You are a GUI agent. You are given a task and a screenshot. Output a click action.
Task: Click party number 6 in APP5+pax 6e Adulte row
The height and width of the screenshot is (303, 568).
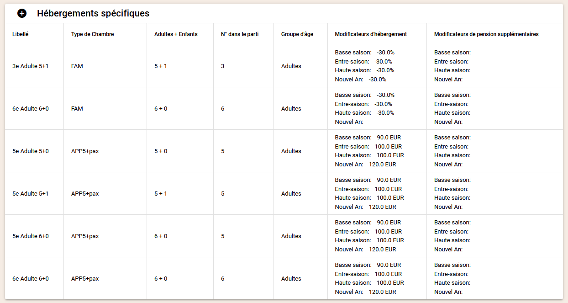222,279
